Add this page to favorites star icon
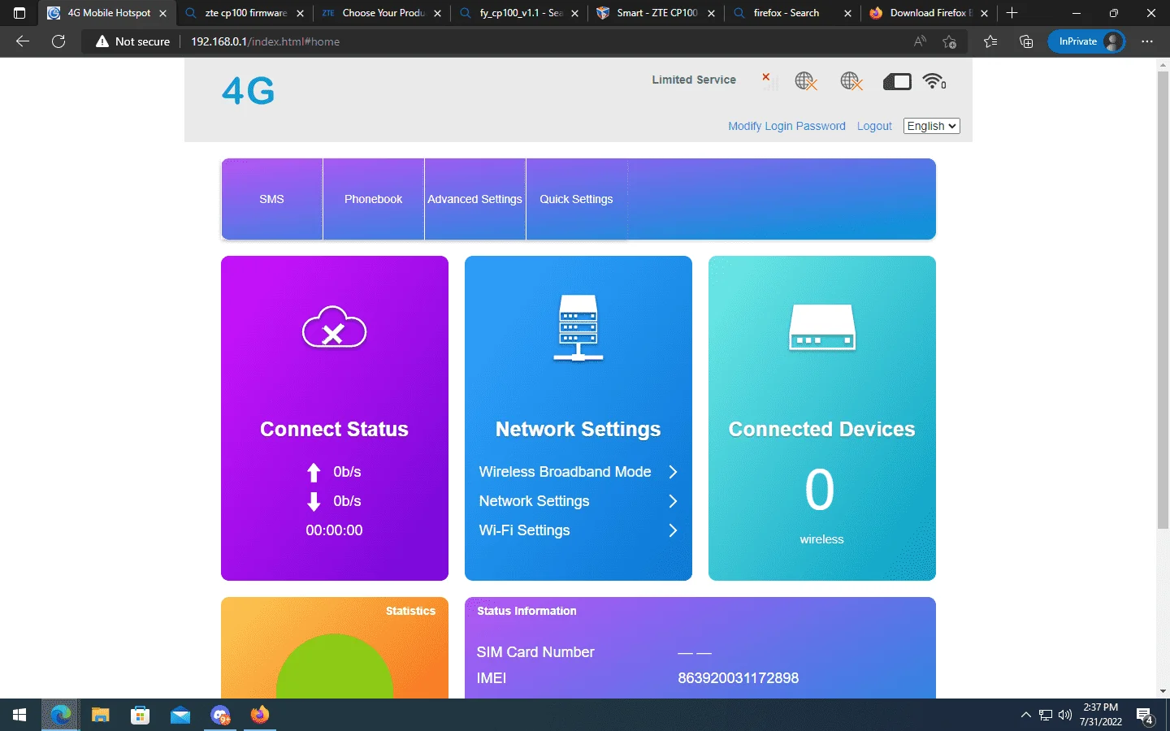 (x=949, y=41)
